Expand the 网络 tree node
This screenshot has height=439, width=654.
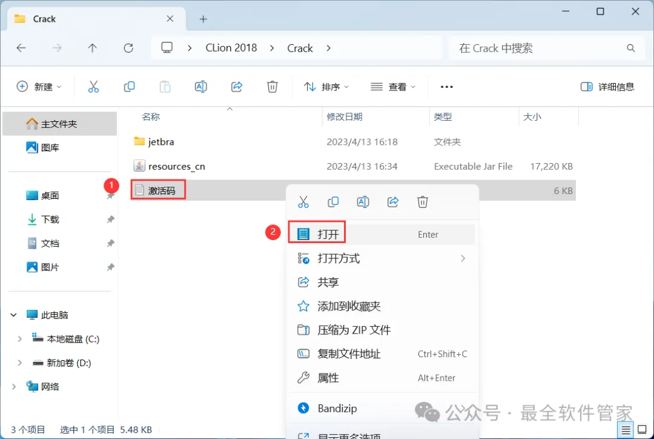click(x=13, y=387)
